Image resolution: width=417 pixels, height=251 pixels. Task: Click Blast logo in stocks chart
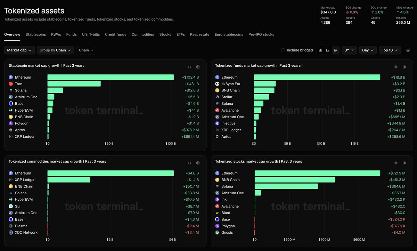(x=217, y=213)
